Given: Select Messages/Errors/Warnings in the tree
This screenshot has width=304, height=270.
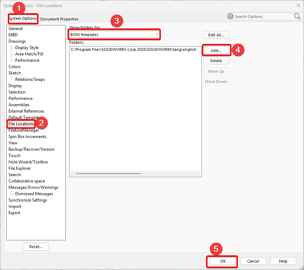Looking at the screenshot, I should click(33, 187).
